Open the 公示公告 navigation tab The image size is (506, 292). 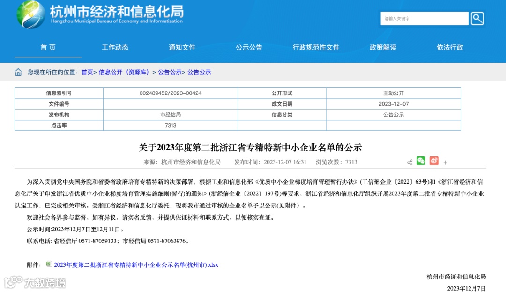pos(249,47)
